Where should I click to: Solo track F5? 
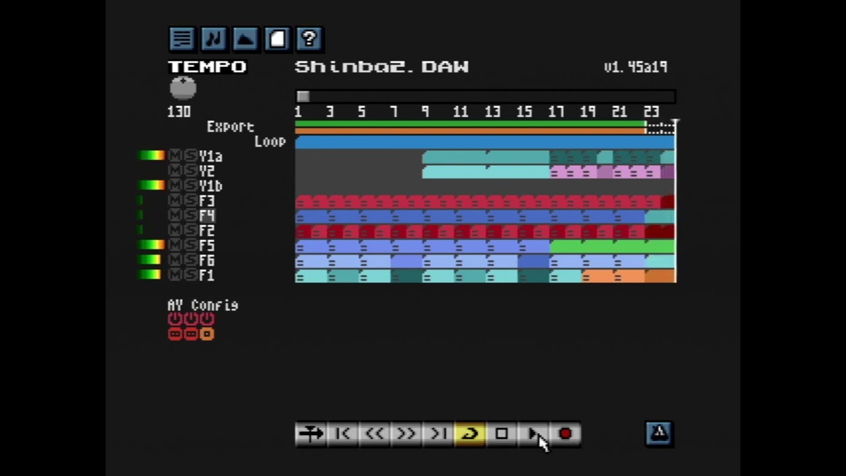coord(190,245)
